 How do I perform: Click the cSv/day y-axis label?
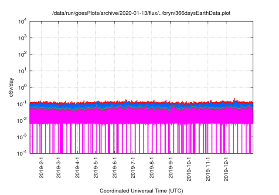[x=11, y=87]
